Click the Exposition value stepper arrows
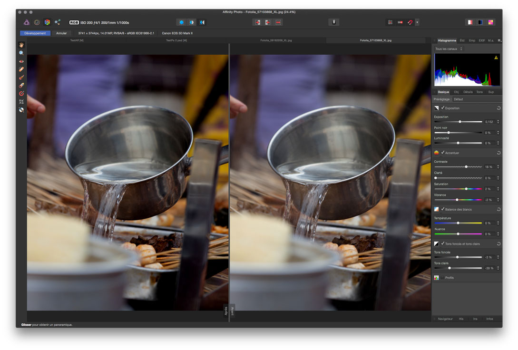 (498, 122)
